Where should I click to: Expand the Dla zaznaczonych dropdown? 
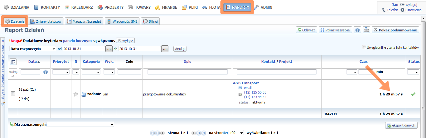pyautogui.click(x=80, y=125)
